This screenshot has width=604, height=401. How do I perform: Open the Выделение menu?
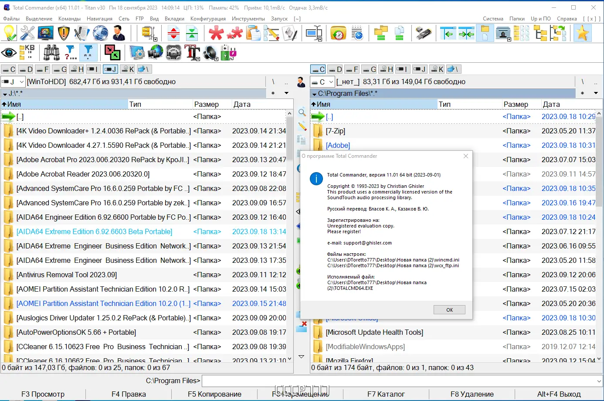click(x=39, y=19)
